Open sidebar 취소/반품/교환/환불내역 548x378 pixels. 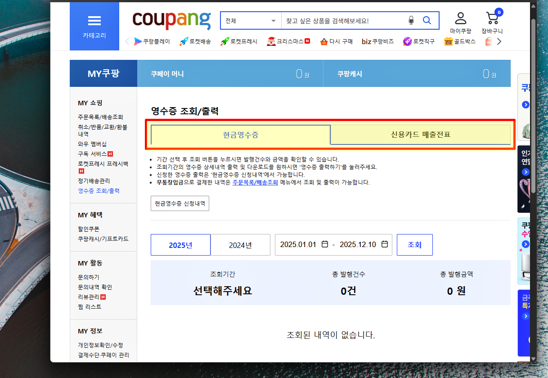[103, 130]
